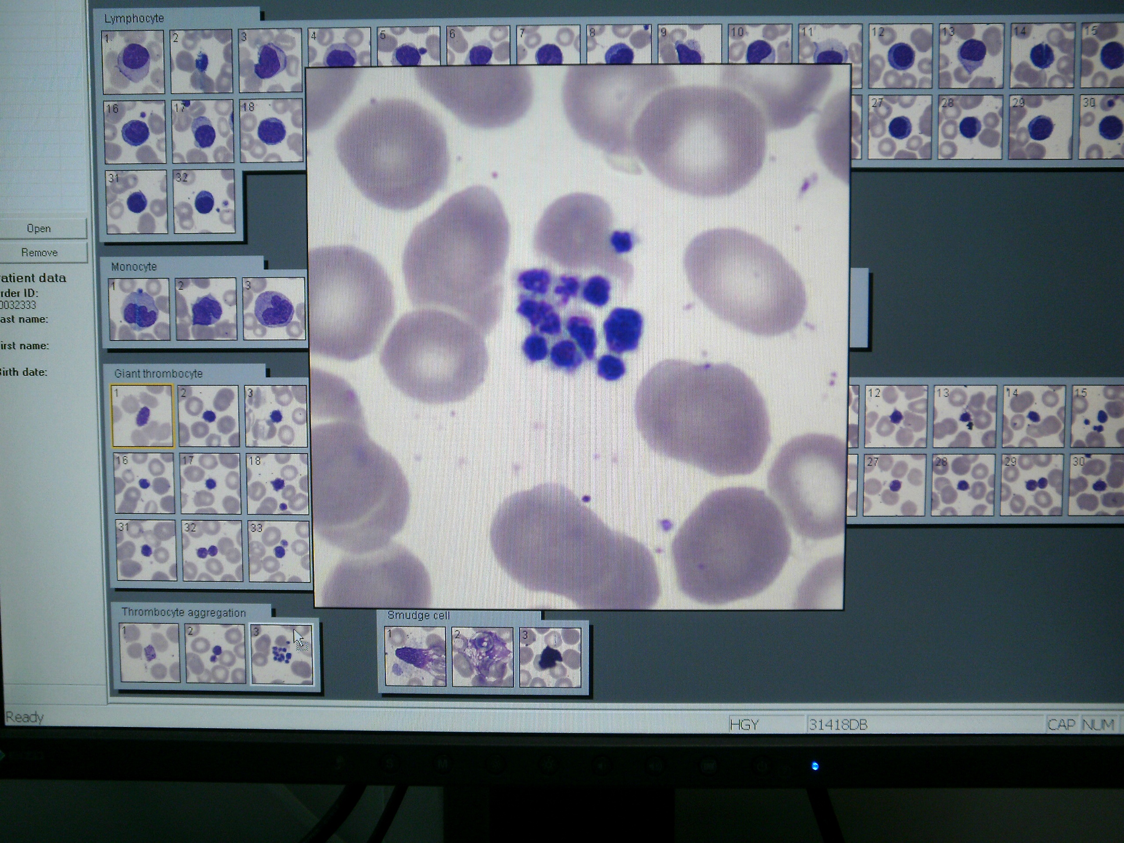Select Smudge cell image 3
Screen dimensions: 1124x843
[x=550, y=658]
